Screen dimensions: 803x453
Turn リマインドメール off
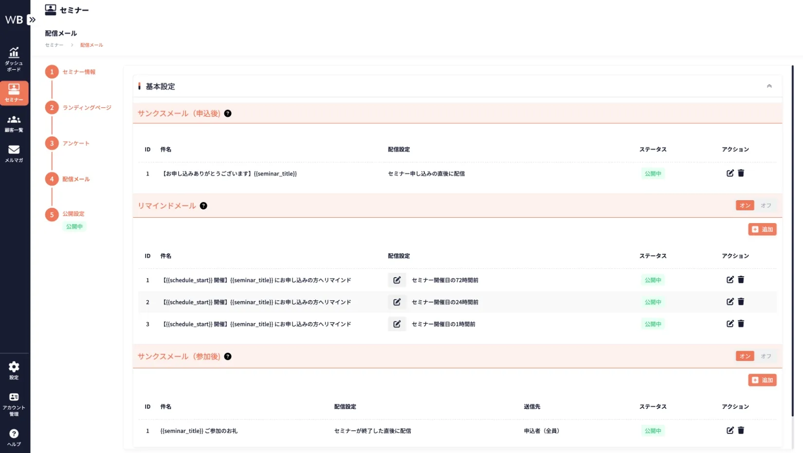pyautogui.click(x=766, y=206)
